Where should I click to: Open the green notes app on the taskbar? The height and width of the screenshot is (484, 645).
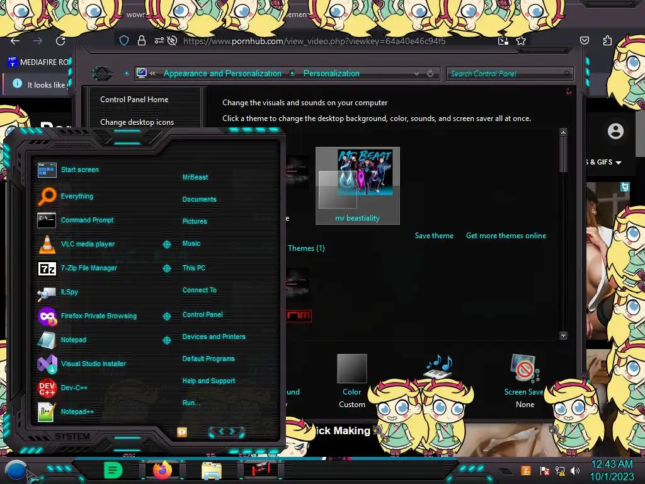coord(113,470)
